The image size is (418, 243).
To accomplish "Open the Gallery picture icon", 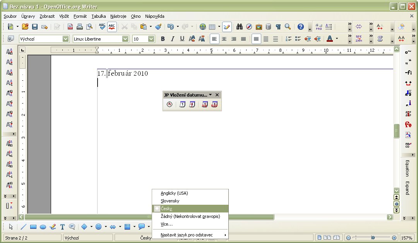I will tap(259, 27).
